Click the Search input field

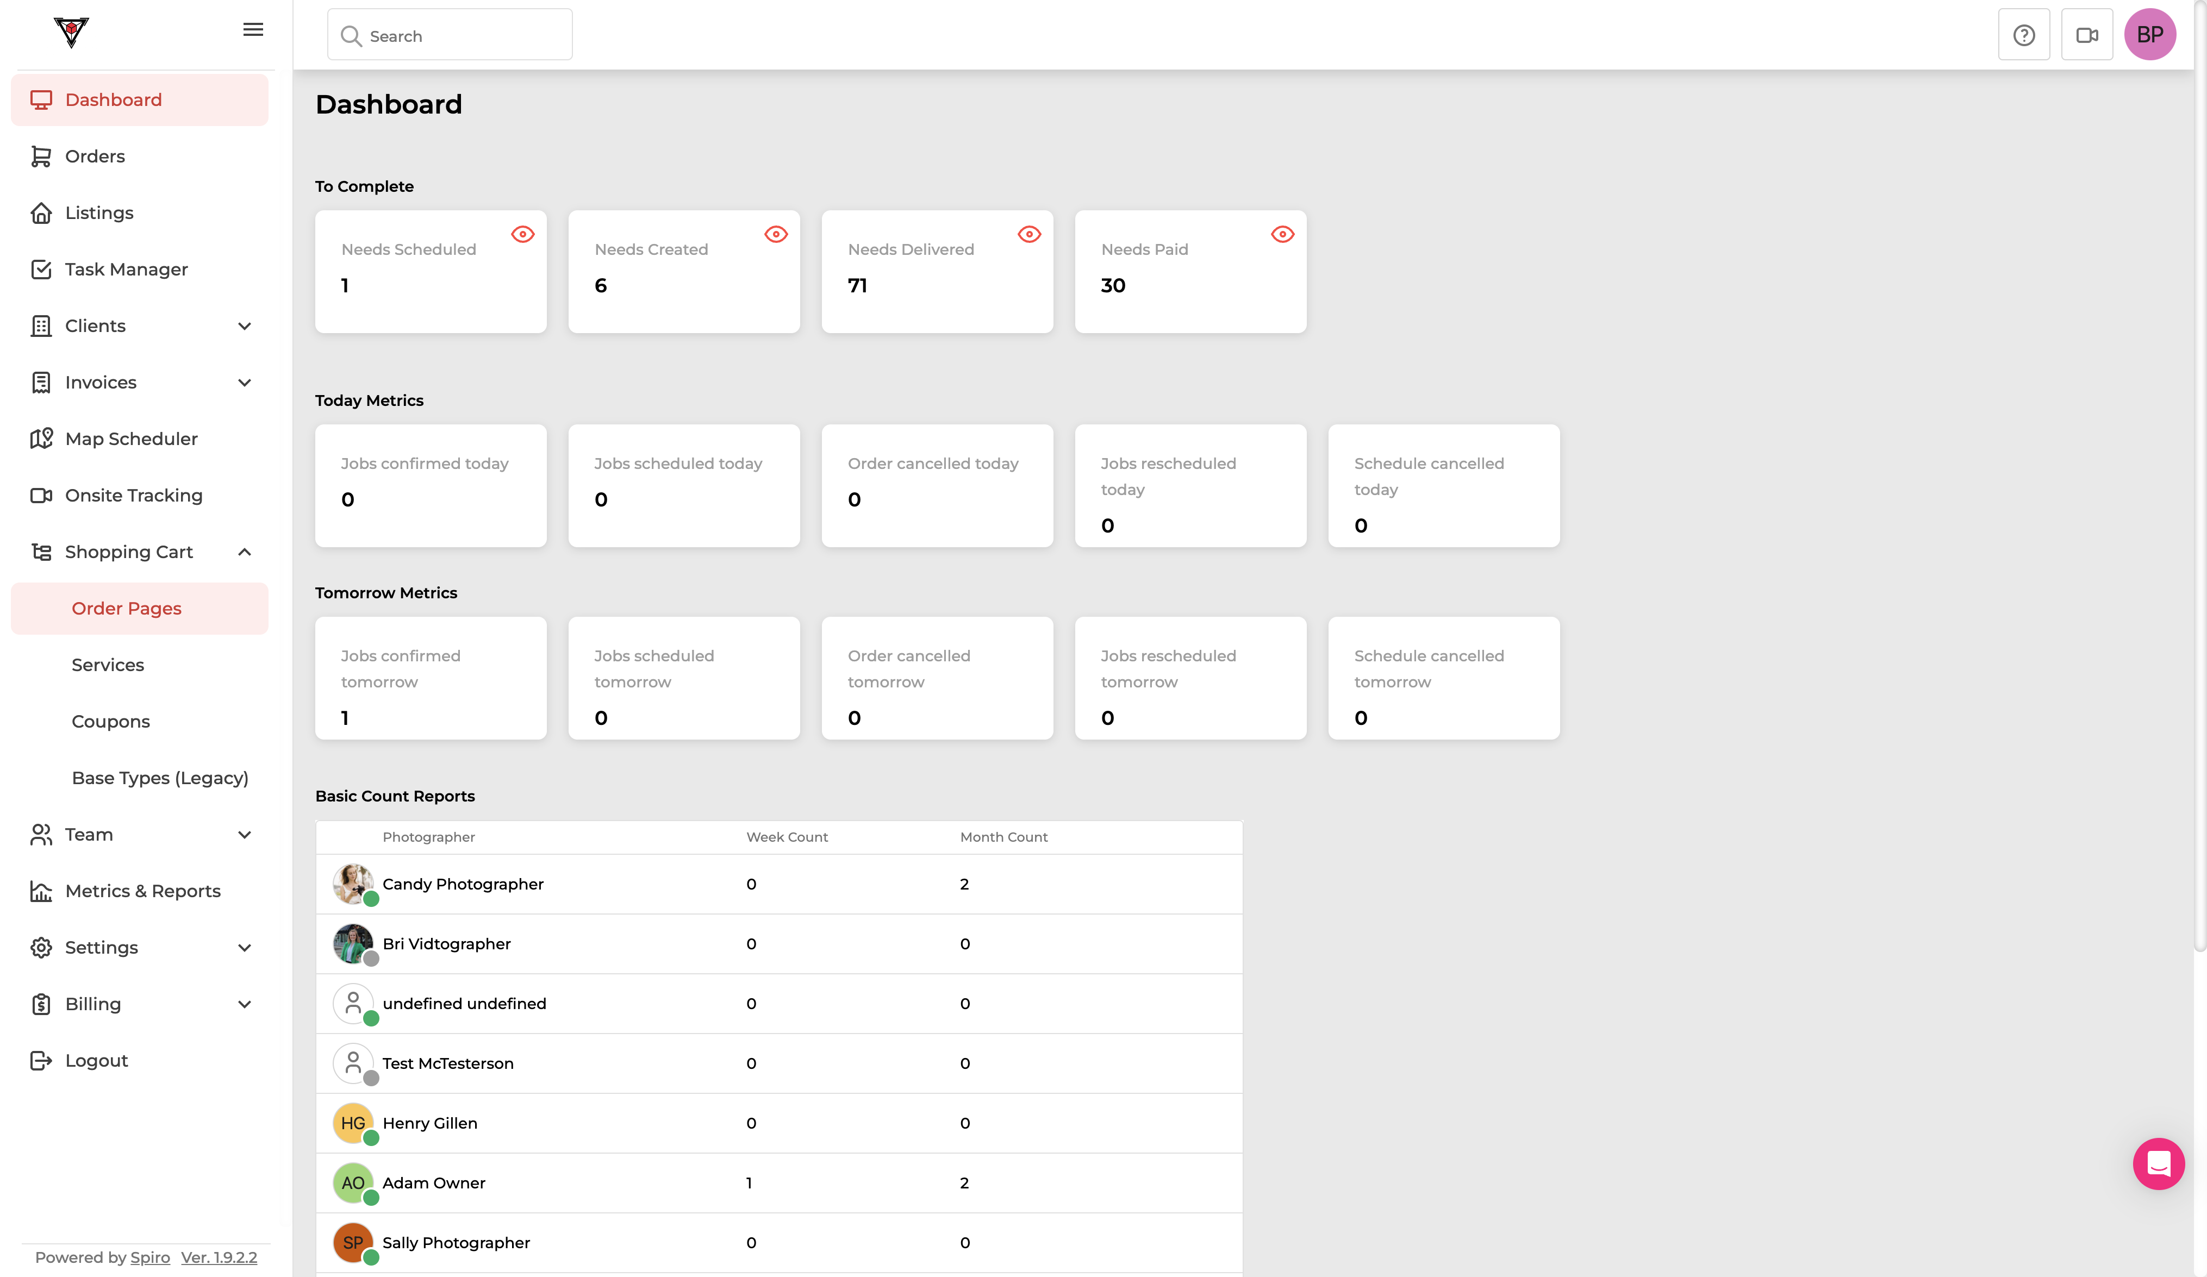point(450,35)
